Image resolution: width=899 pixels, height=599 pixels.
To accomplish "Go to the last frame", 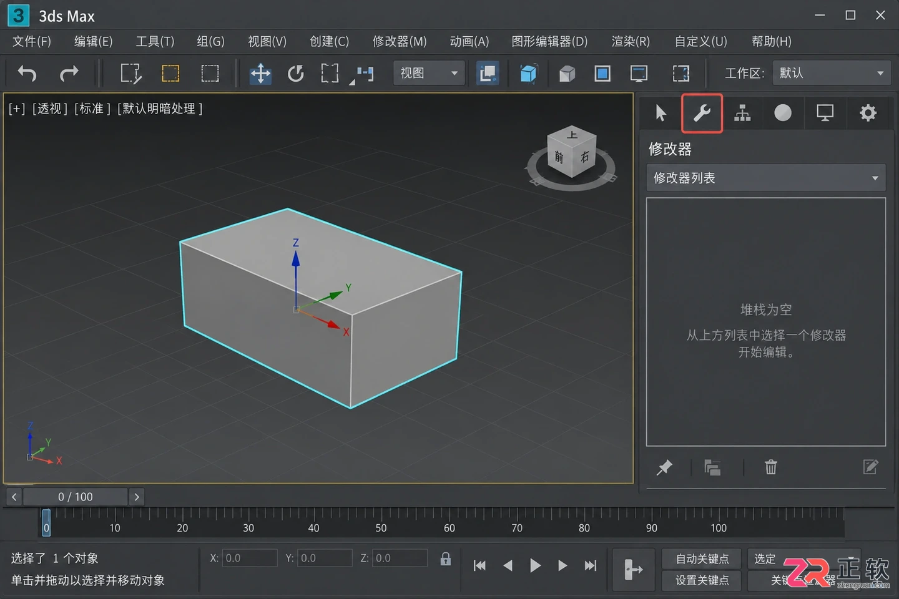I will click(590, 565).
